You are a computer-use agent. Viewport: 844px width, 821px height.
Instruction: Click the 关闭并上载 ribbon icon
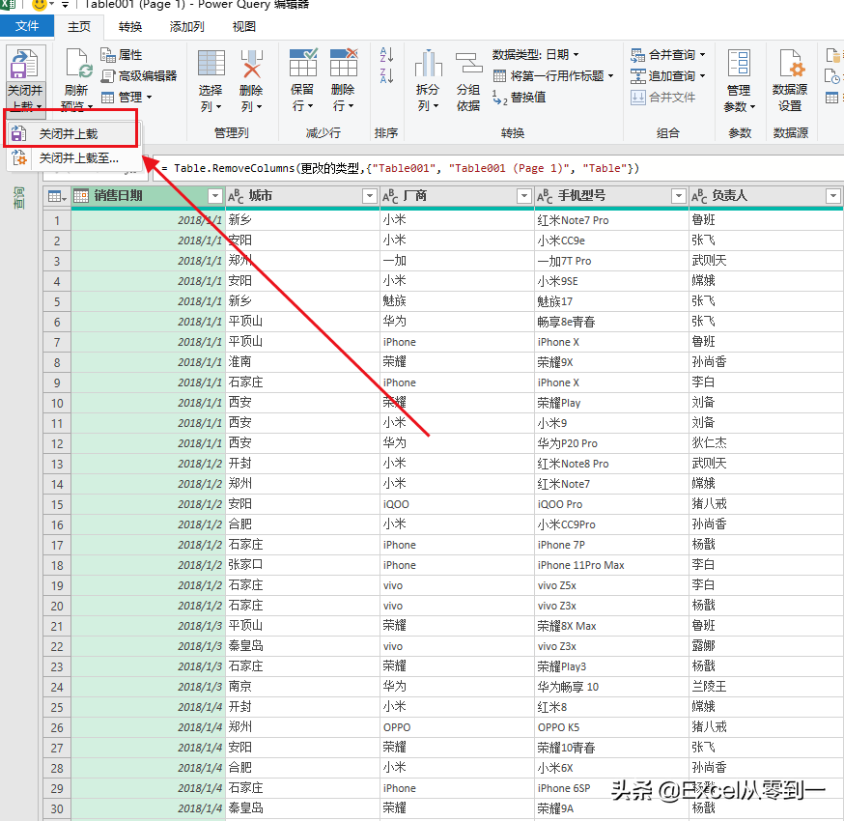pos(24,64)
